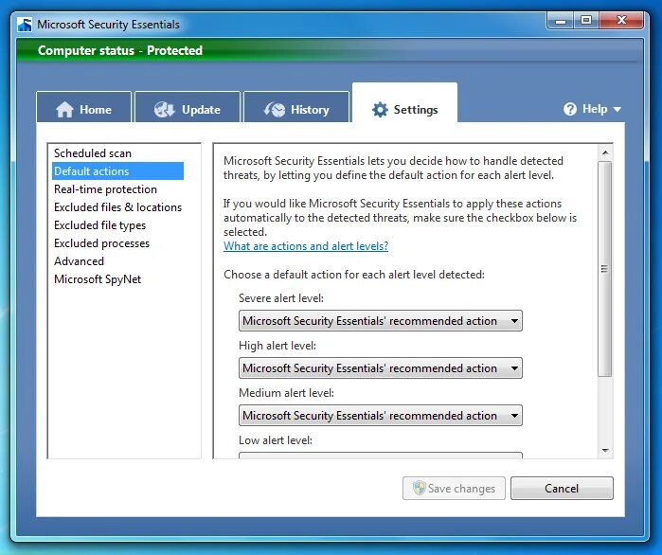Click the Cancel button
Screen dimensions: 662x555
[x=562, y=489]
